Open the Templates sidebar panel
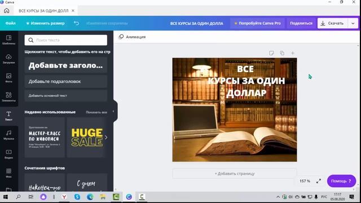 (9, 40)
